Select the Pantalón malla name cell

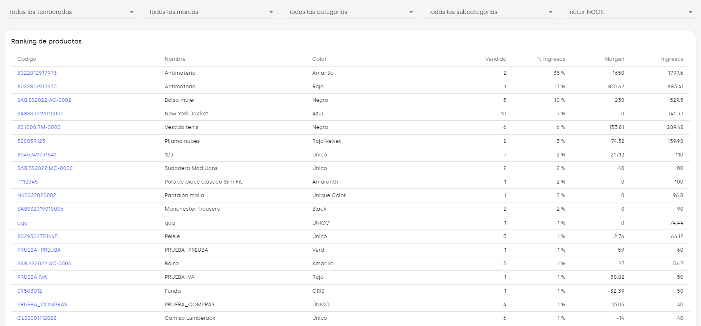click(184, 195)
